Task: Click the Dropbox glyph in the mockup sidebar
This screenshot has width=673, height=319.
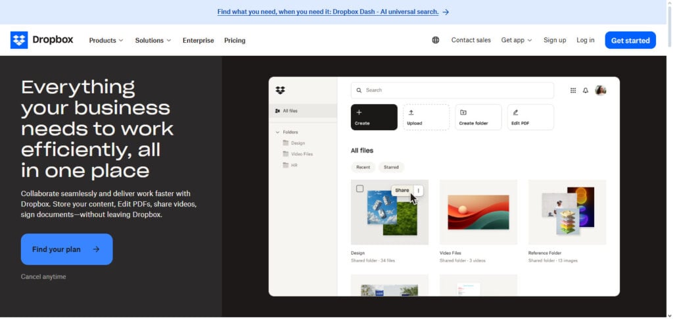Action: [280, 90]
